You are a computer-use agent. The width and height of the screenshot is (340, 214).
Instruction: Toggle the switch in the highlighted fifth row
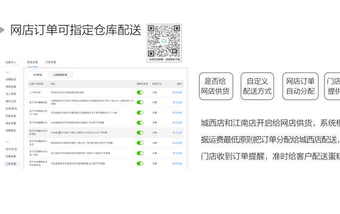(x=140, y=133)
